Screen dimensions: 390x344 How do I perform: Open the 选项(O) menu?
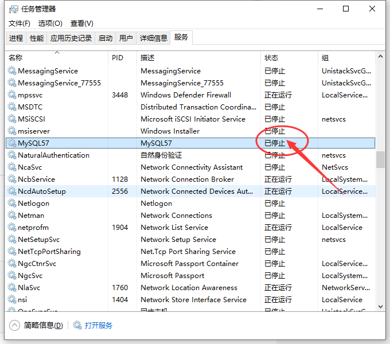[x=50, y=24]
